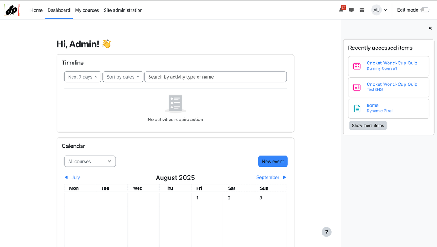Click the database stack icon in navbar
Image resolution: width=437 pixels, height=247 pixels.
click(362, 10)
